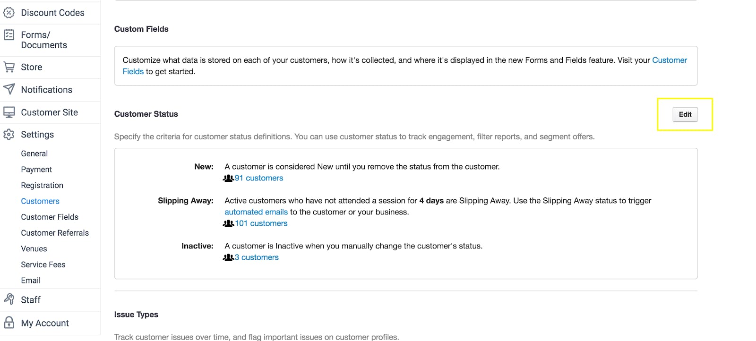Click the Customer Site monitor icon
The image size is (756, 341).
[x=9, y=112]
